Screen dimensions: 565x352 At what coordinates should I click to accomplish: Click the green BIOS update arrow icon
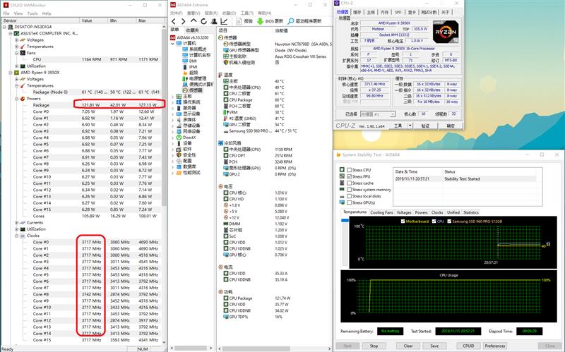coord(260,21)
